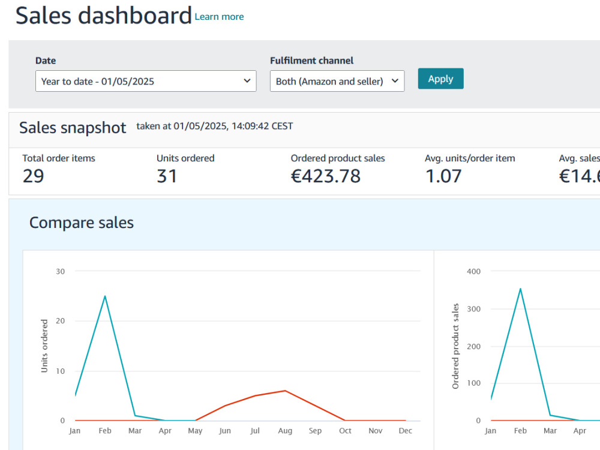The image size is (600, 450).
Task: Open the Learn more link
Action: tap(219, 17)
